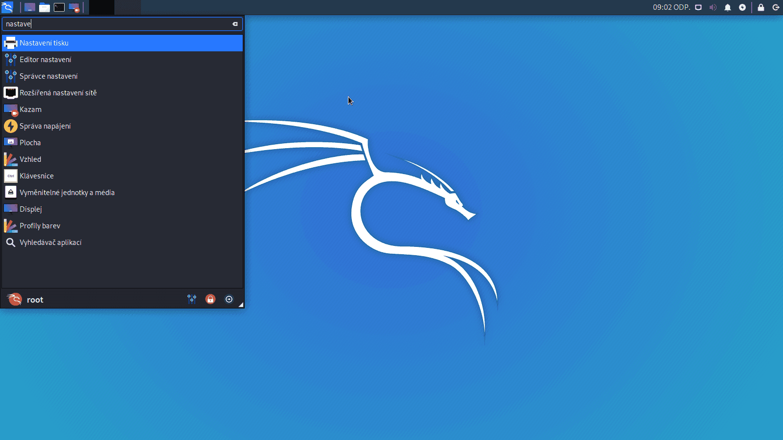Launch the file manager from the taskbar
783x440 pixels.
44,7
